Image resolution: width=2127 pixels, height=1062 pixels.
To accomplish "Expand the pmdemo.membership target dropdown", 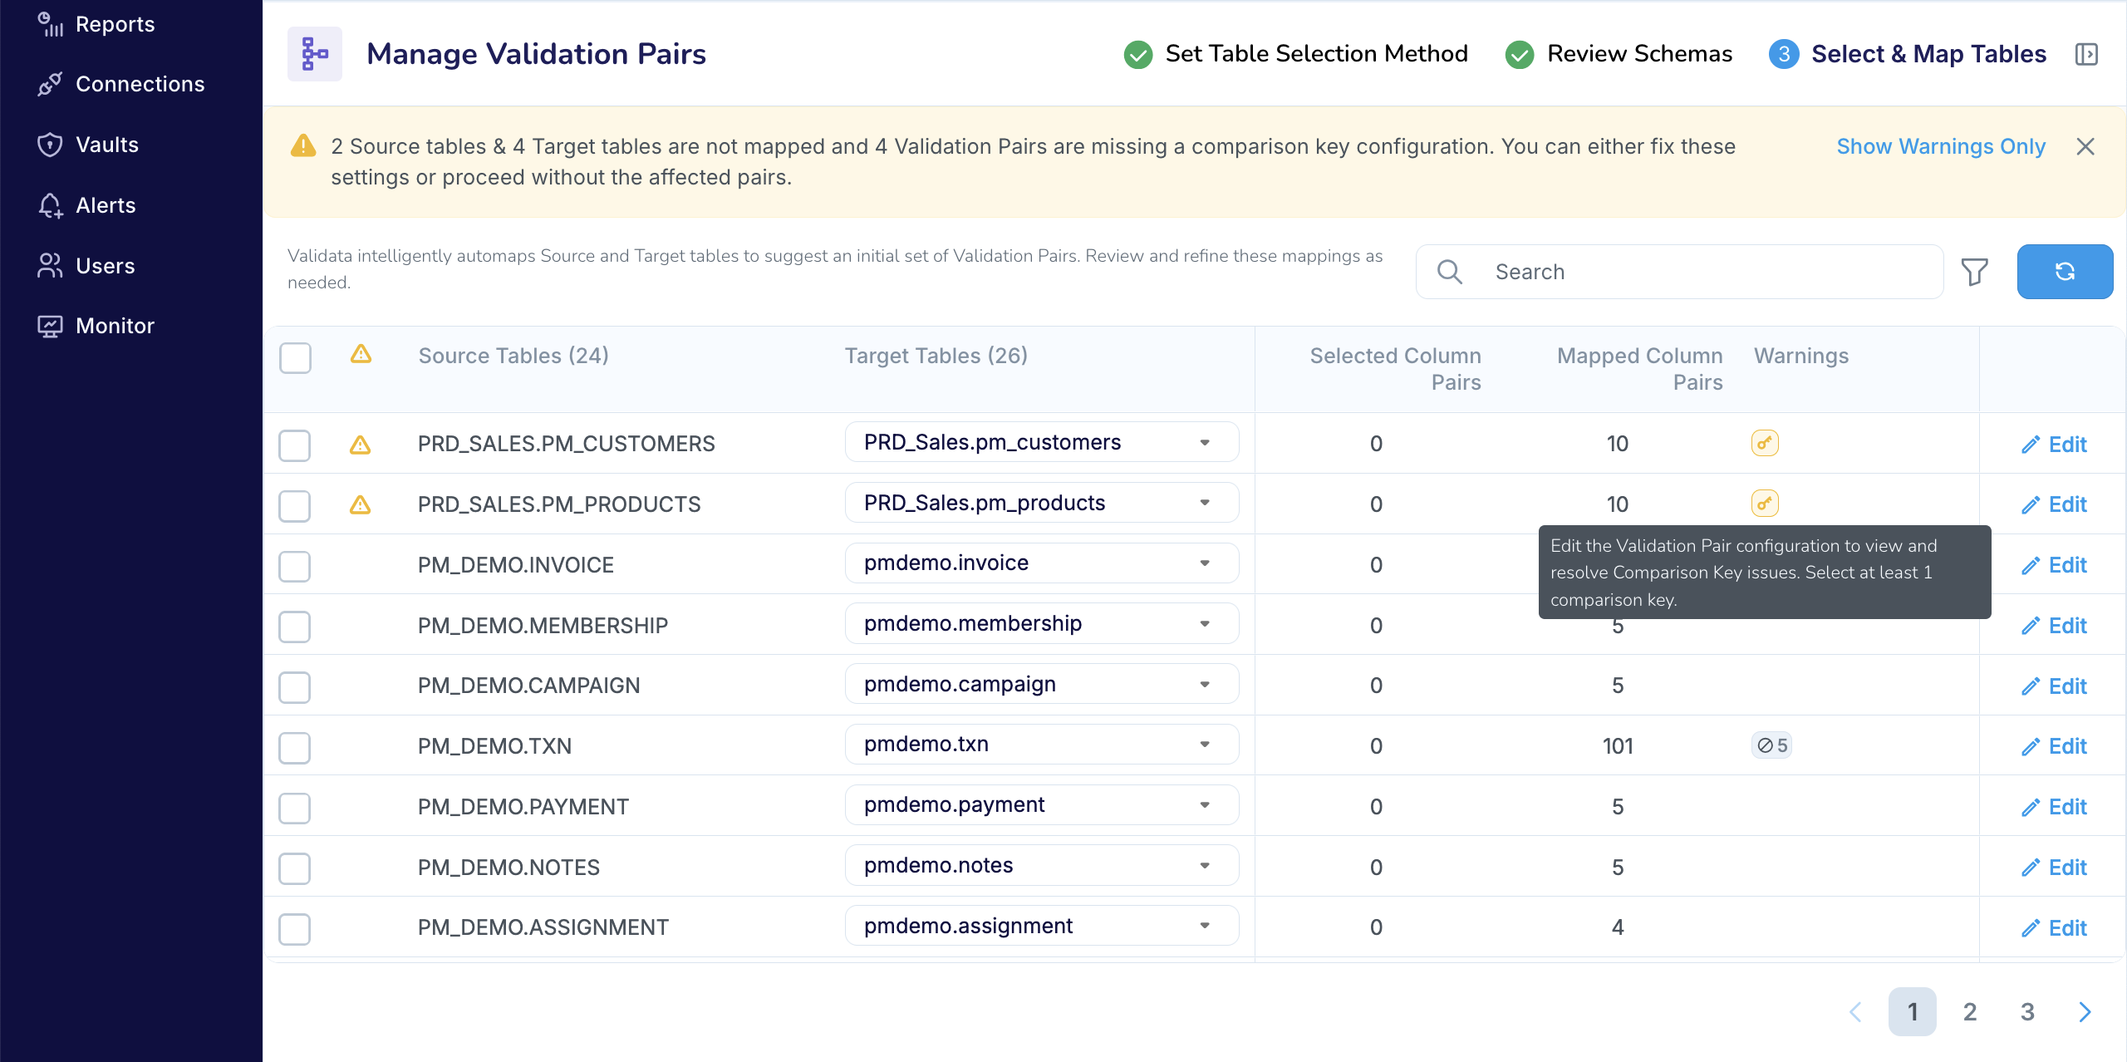I will coord(1203,623).
